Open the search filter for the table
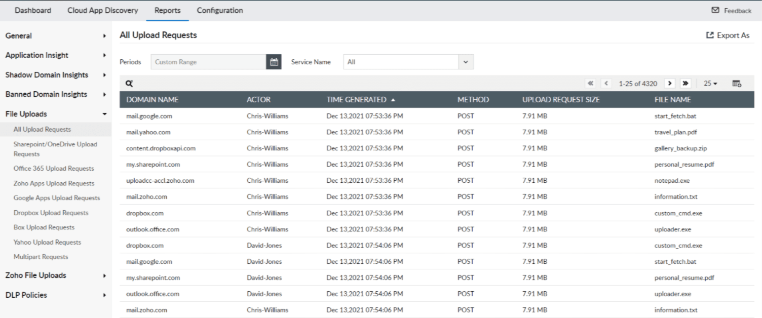 click(x=130, y=83)
